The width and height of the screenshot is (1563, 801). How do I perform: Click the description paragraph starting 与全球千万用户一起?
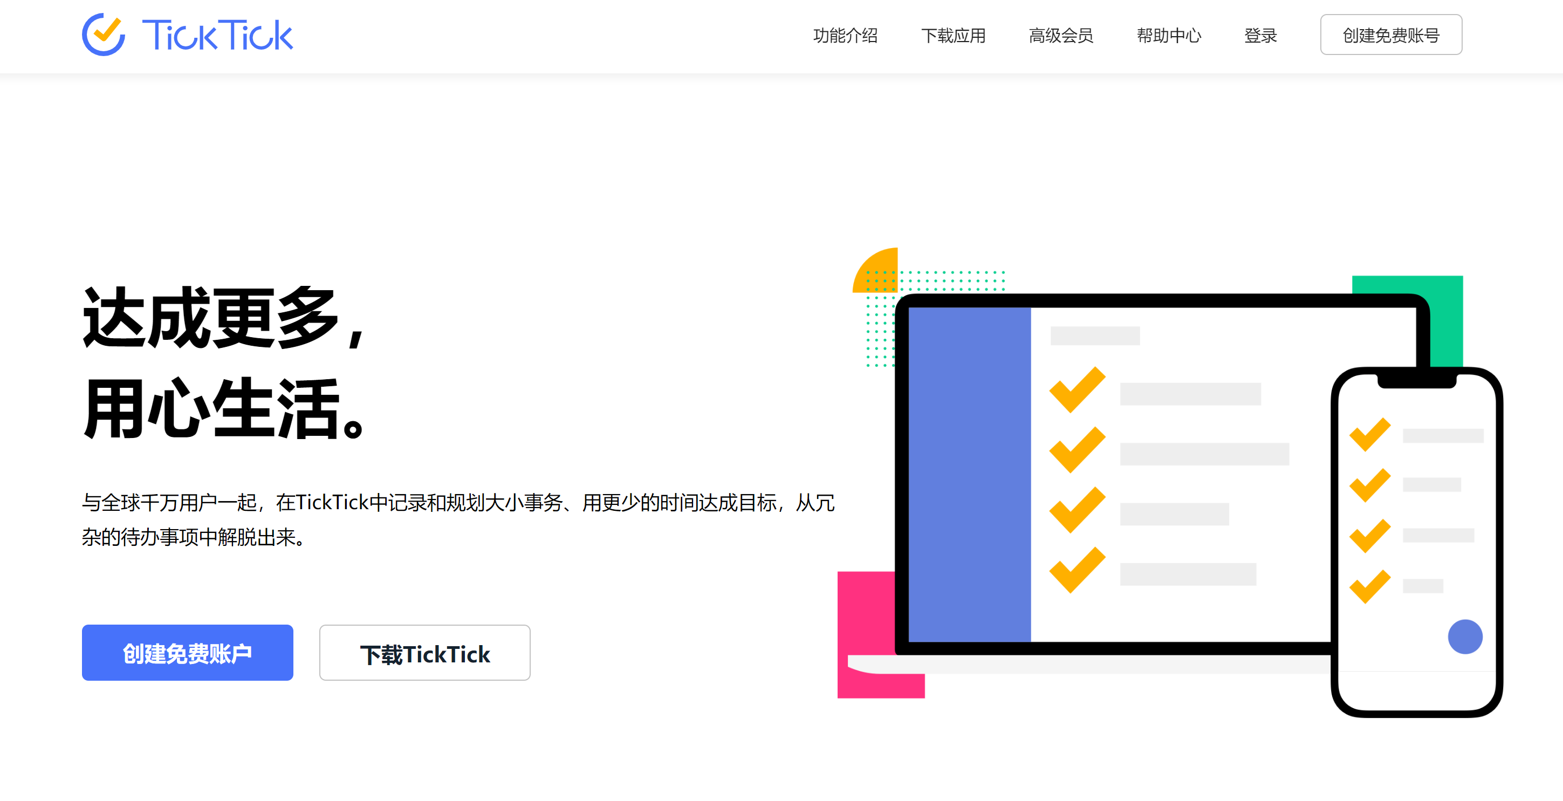458,519
